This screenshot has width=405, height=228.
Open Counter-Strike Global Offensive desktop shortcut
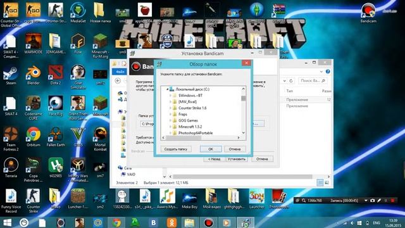pos(11,14)
